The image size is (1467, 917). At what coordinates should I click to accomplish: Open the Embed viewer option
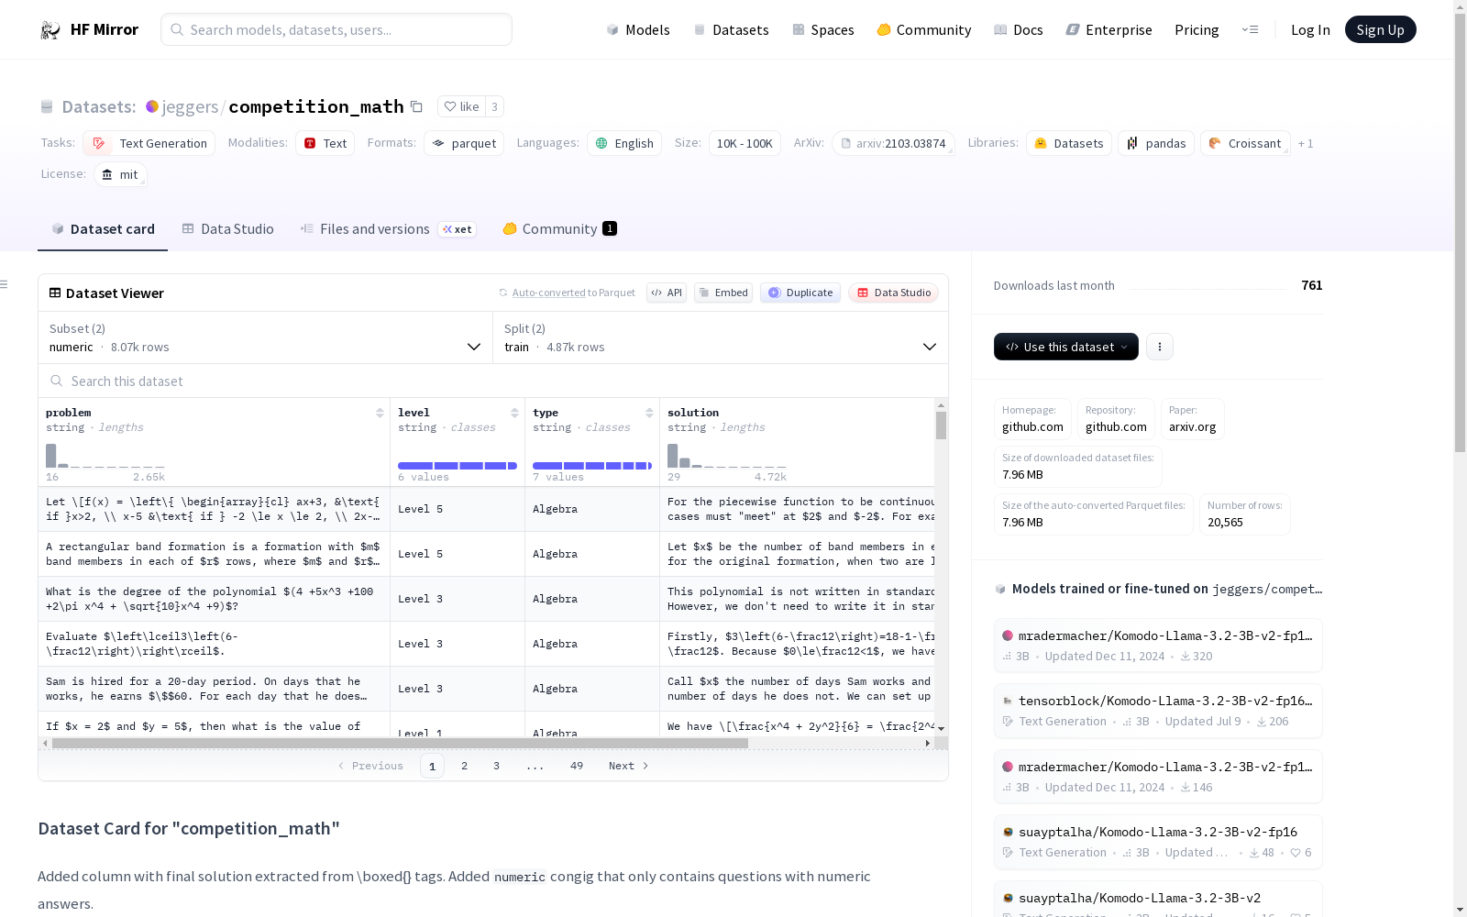coord(723,293)
